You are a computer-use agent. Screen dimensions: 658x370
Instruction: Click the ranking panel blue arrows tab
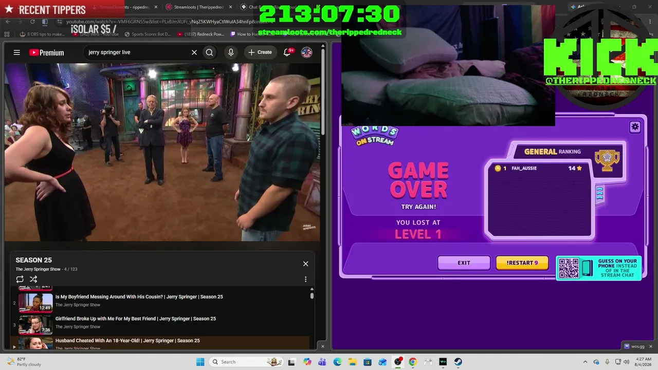coord(599,194)
